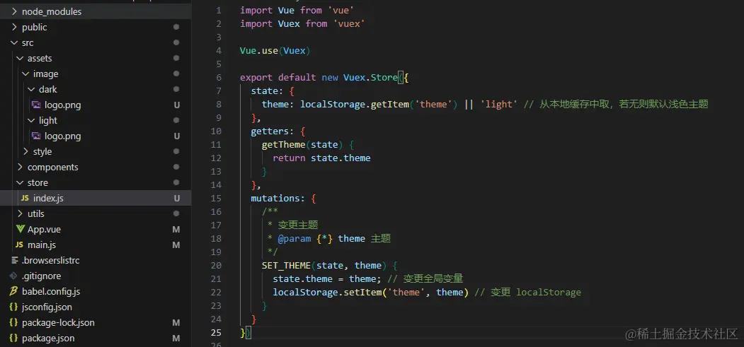Open the .browserslistrc file
Viewport: 744px width, 347px height.
[51, 260]
